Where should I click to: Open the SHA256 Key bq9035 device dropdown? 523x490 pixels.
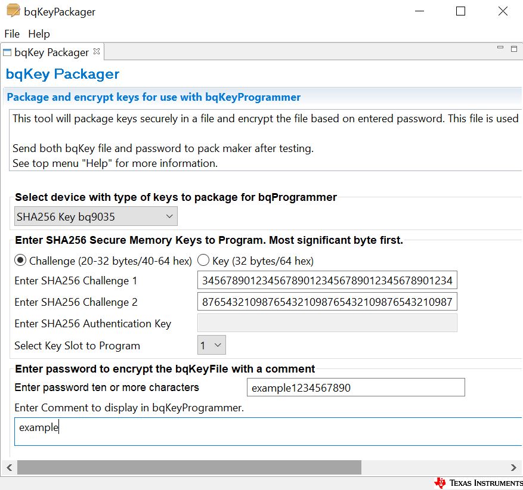(95, 217)
